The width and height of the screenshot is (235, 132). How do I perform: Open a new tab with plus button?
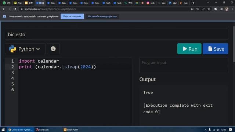pyautogui.click(x=194, y=3)
